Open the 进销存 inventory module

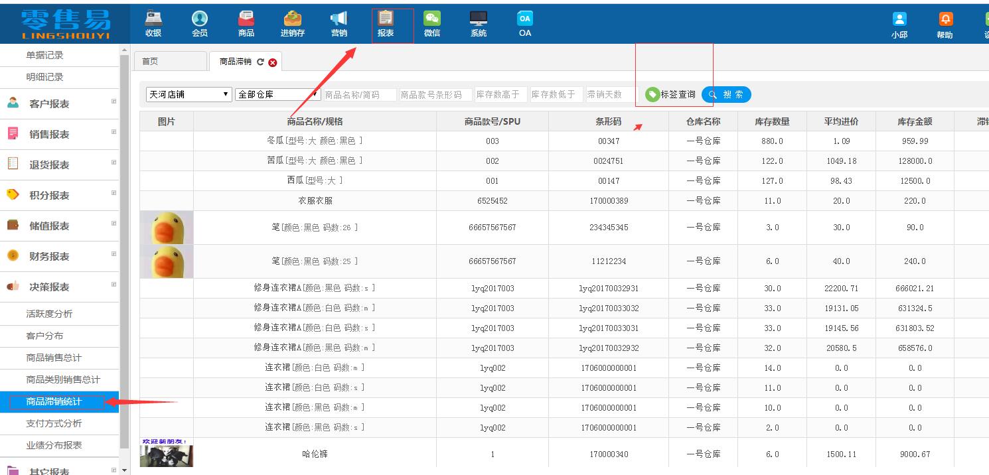click(292, 23)
